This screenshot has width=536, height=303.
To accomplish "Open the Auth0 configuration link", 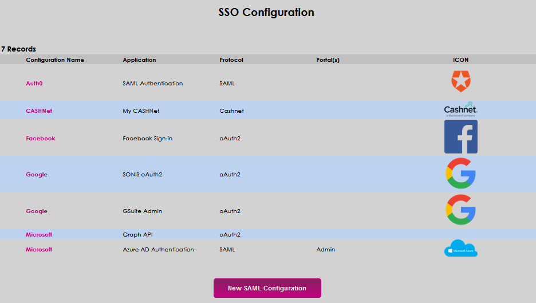I will pyautogui.click(x=34, y=84).
